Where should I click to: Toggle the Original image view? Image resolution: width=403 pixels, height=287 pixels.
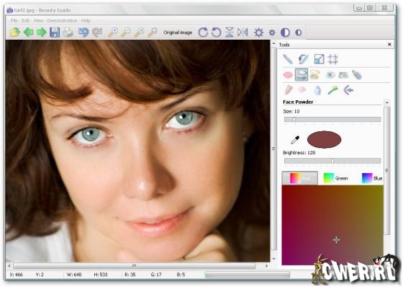click(x=178, y=32)
